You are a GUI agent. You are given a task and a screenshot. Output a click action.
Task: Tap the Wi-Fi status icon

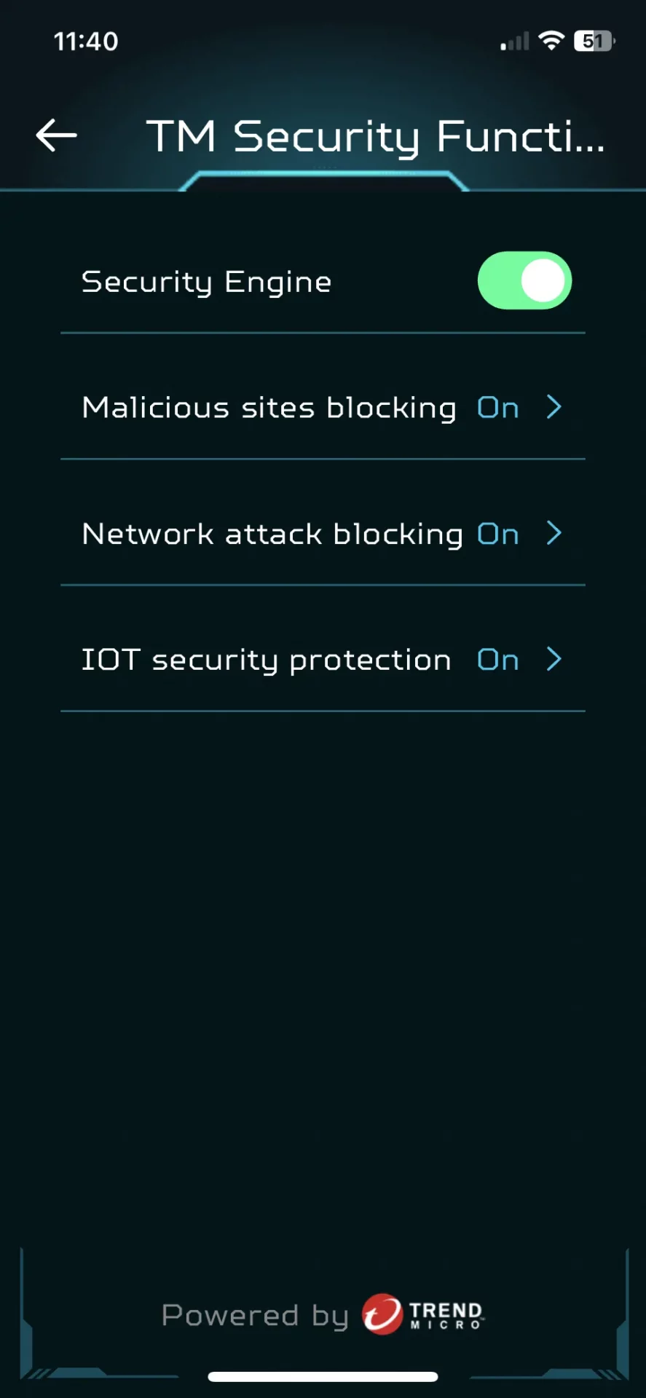(551, 41)
